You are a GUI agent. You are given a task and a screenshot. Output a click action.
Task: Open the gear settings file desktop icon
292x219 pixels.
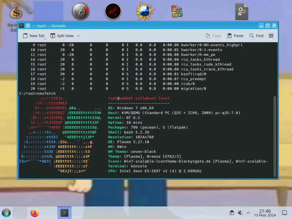[242, 11]
